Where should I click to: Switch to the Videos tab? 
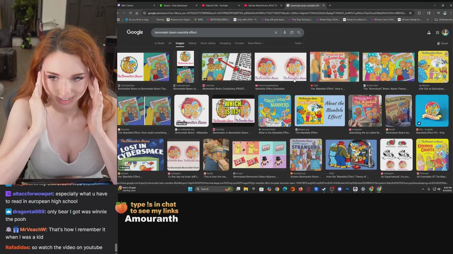click(192, 43)
